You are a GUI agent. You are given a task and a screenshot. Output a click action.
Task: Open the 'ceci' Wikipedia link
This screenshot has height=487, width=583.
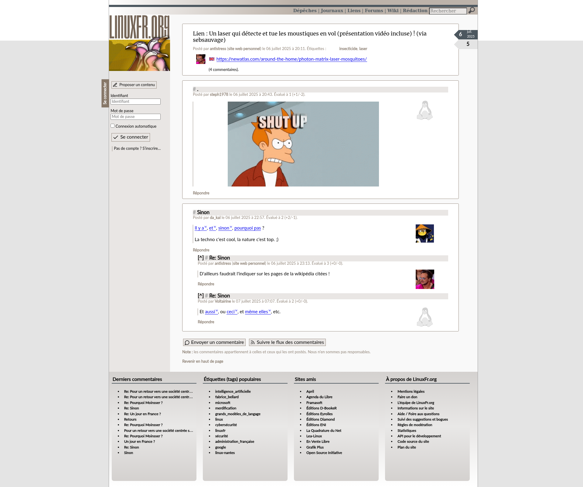coord(232,312)
